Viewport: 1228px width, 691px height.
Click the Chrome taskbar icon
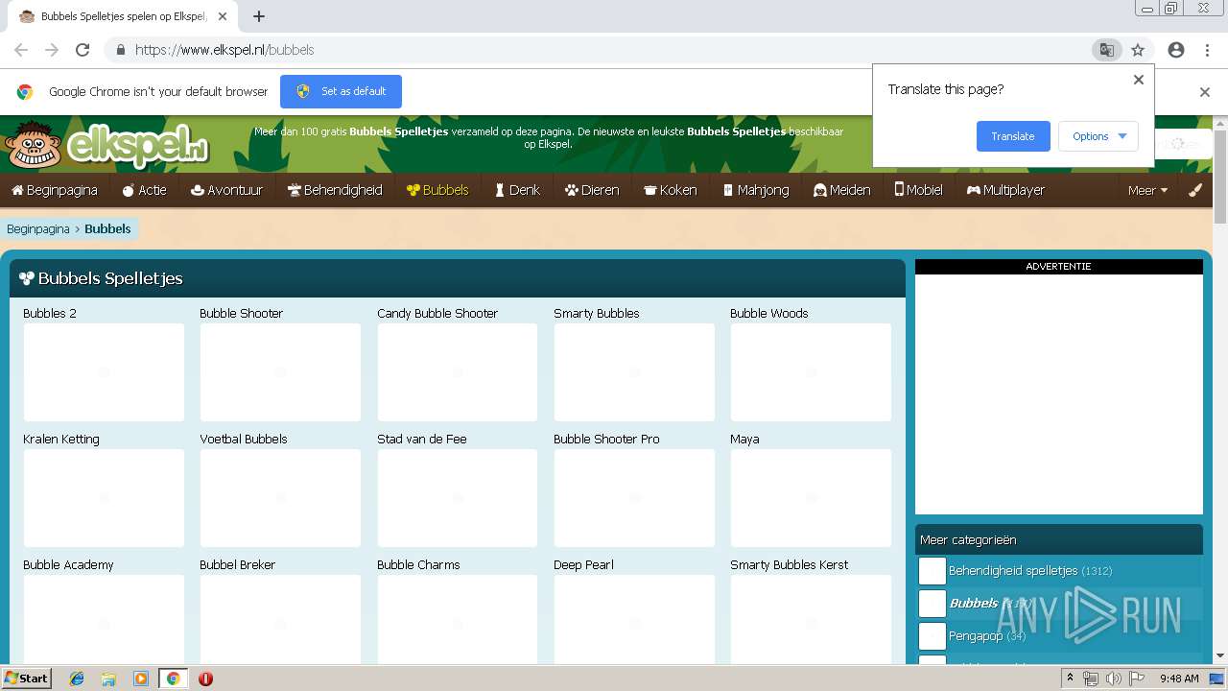pyautogui.click(x=173, y=679)
